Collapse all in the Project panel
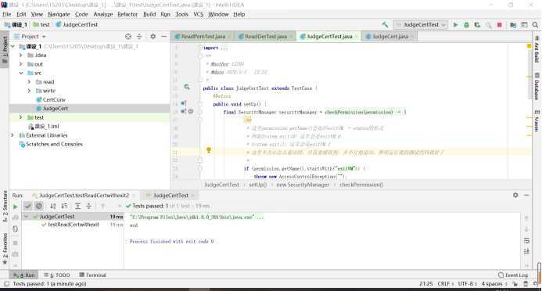This screenshot has width=542, height=291. tap(139, 36)
